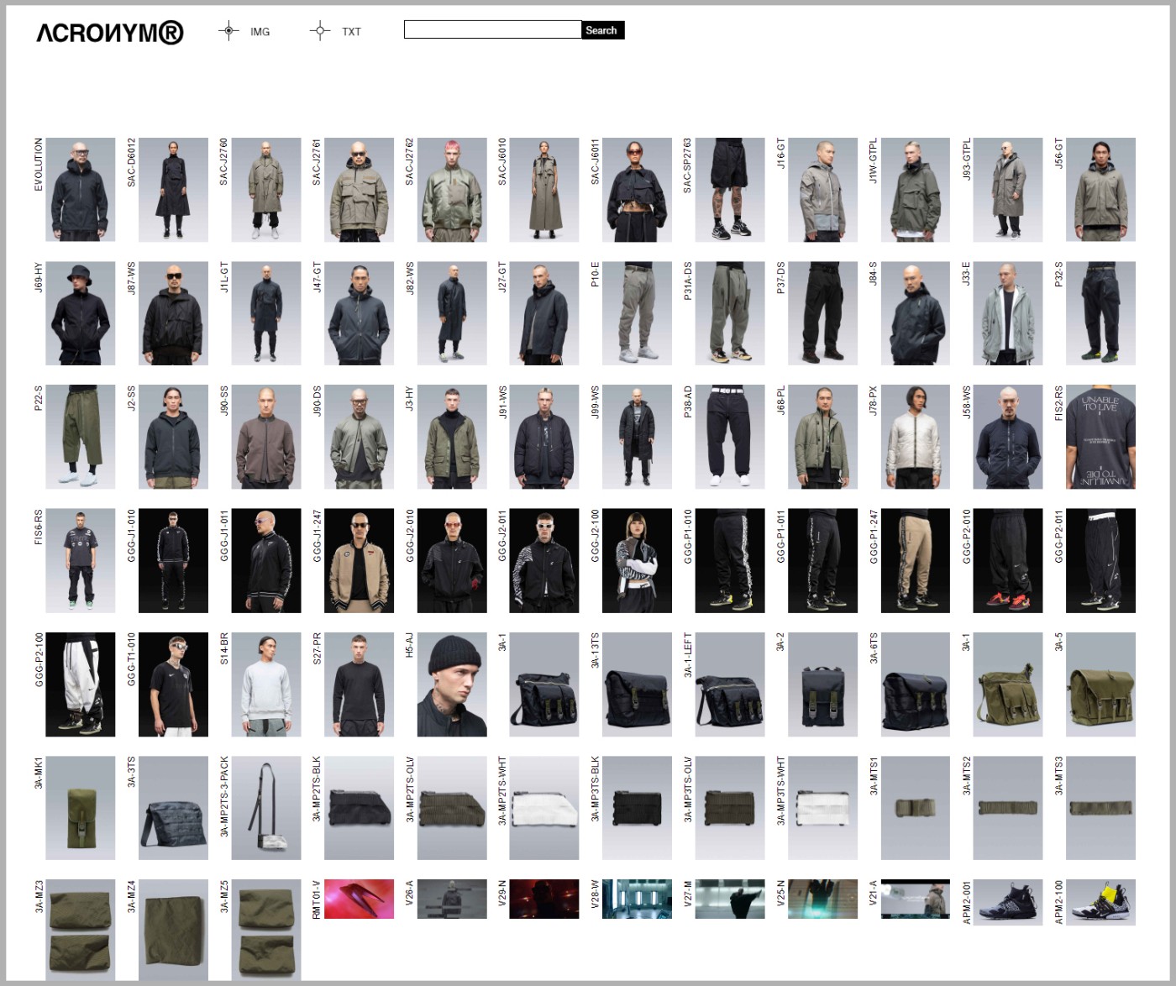This screenshot has width=1176, height=986.
Task: Switch to IMG view crosshair
Action: click(x=228, y=31)
